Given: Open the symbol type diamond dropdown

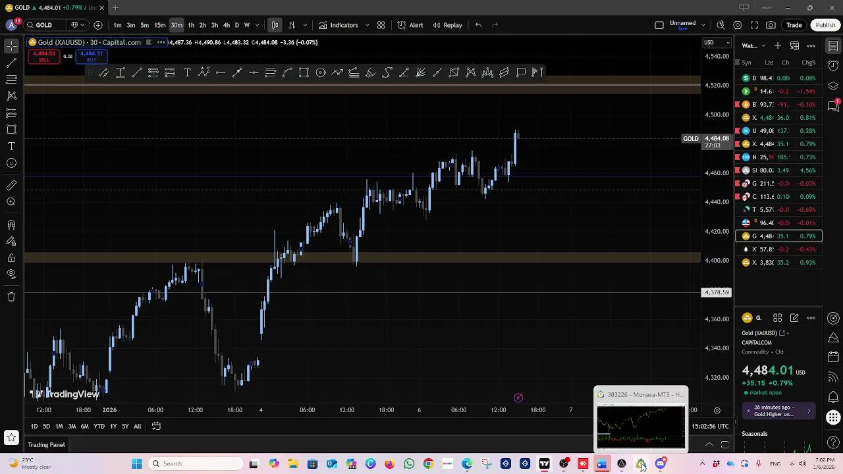Looking at the screenshot, I should tap(76, 25).
